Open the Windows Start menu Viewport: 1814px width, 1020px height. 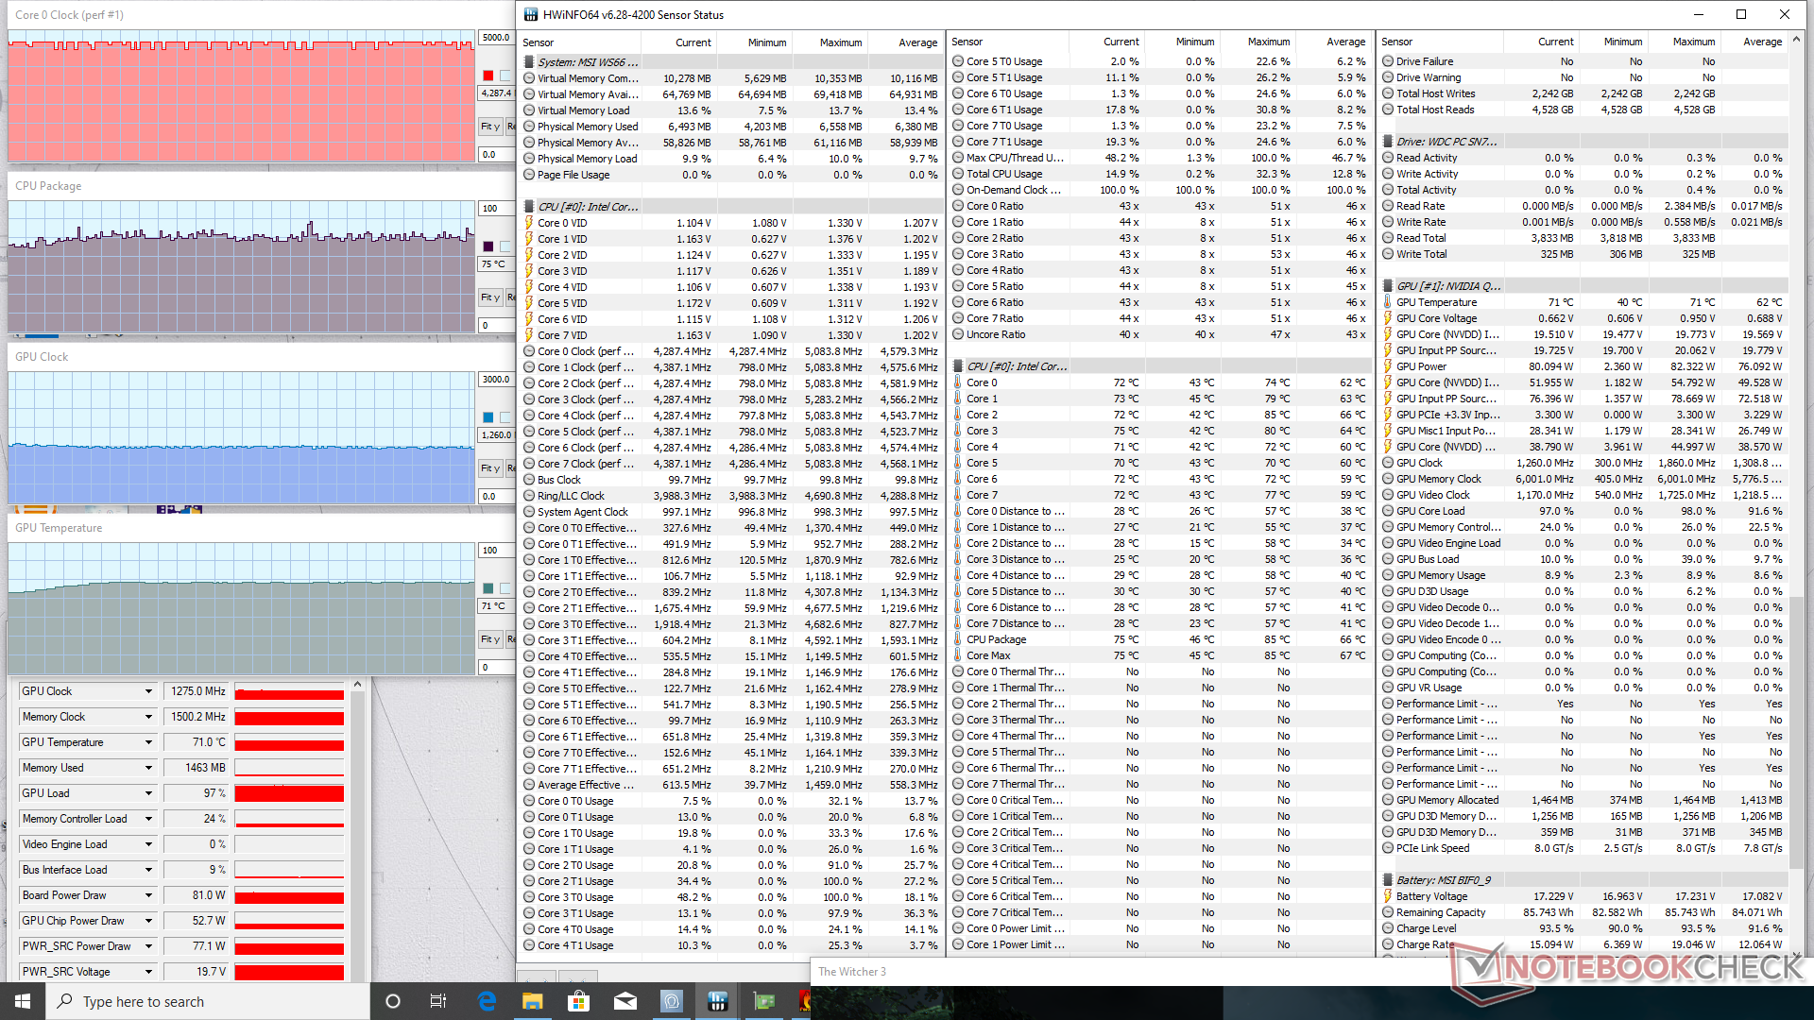pyautogui.click(x=23, y=1001)
